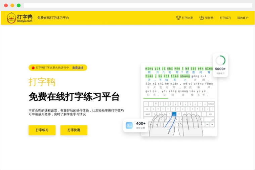Click the browser address bar
Viewport: 255px width, 170px height.
point(138,5)
